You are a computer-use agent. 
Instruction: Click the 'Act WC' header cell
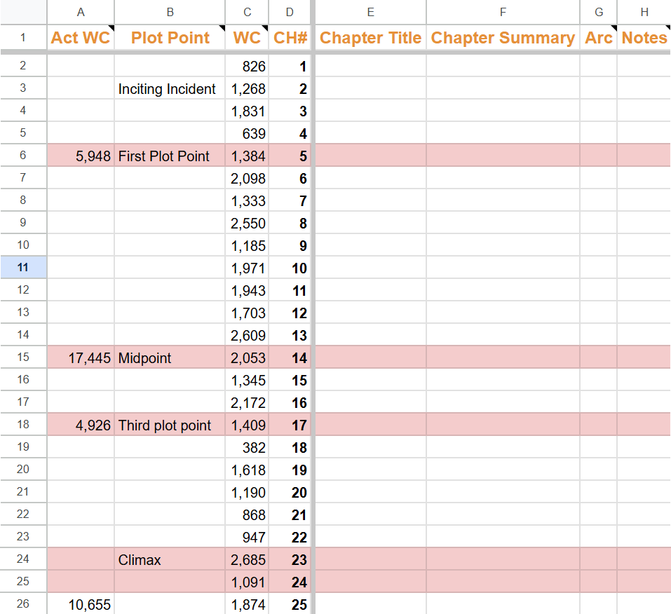click(x=81, y=38)
